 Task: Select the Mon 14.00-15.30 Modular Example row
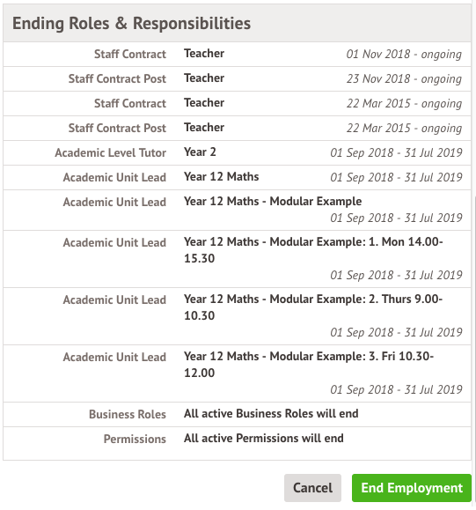click(x=238, y=259)
